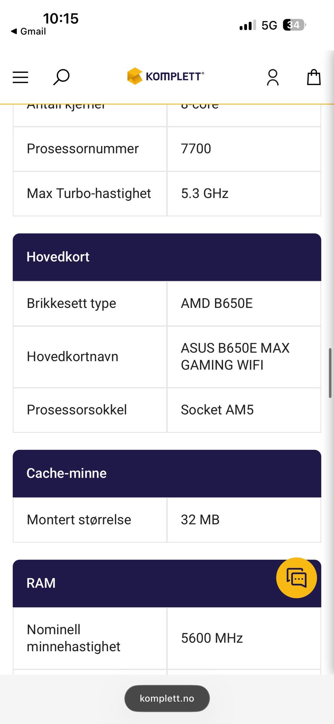Return to Gmail via back arrow
Screen dimensions: 334x724
click(x=28, y=31)
